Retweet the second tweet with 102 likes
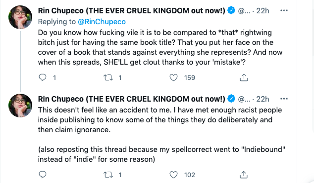 [x=108, y=175]
